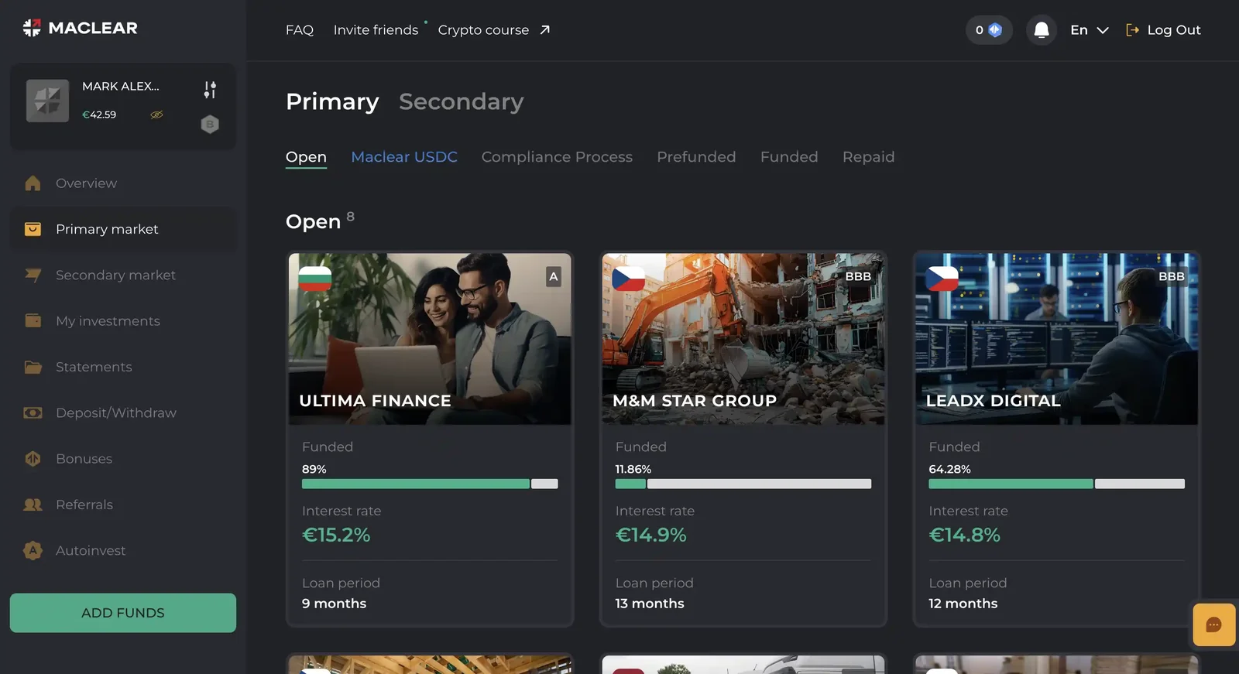Screen dimensions: 1239x674
Task: Click the Maclear logo icon
Action: tap(32, 29)
